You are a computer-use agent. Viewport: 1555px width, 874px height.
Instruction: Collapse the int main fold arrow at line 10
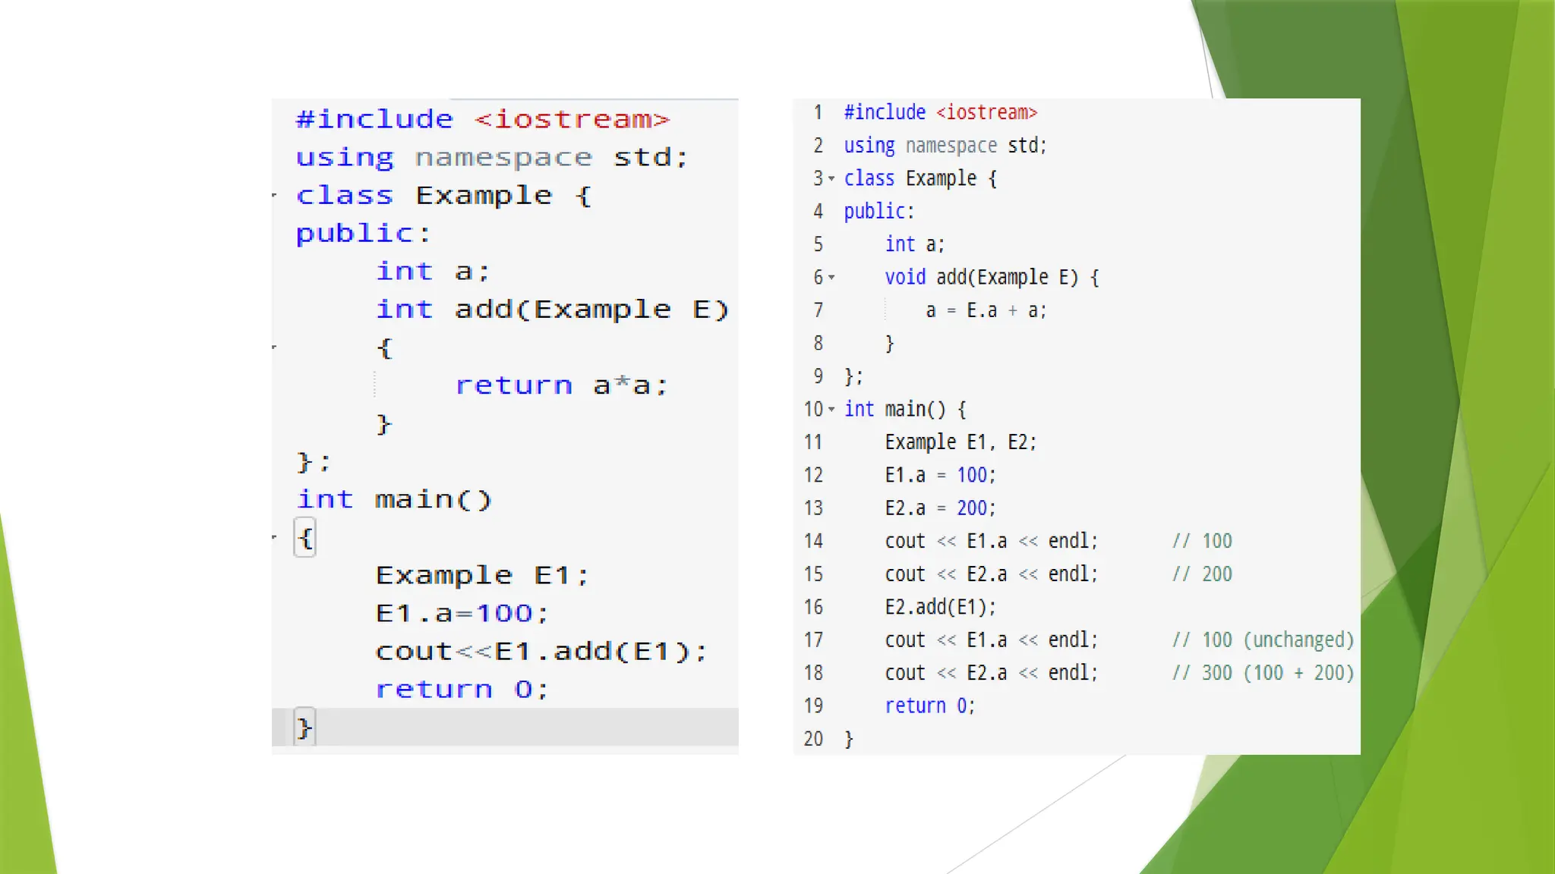point(831,410)
